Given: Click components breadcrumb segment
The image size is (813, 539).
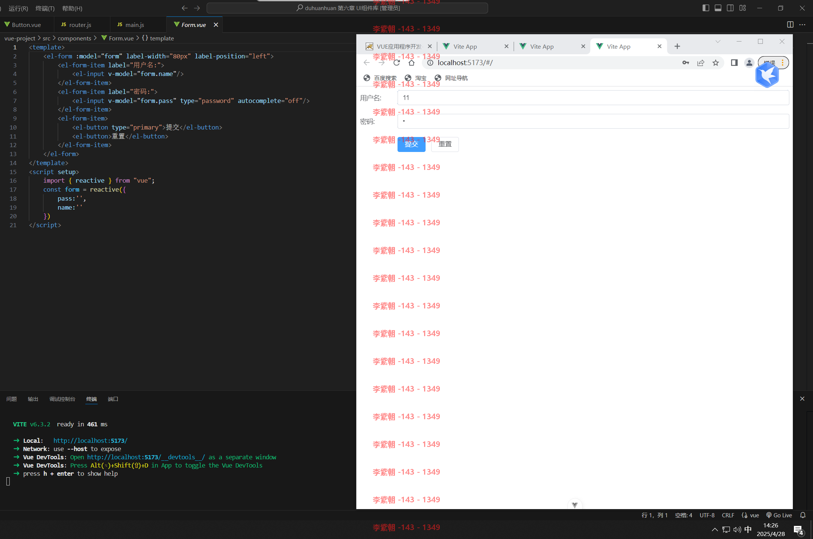Looking at the screenshot, I should click(74, 38).
